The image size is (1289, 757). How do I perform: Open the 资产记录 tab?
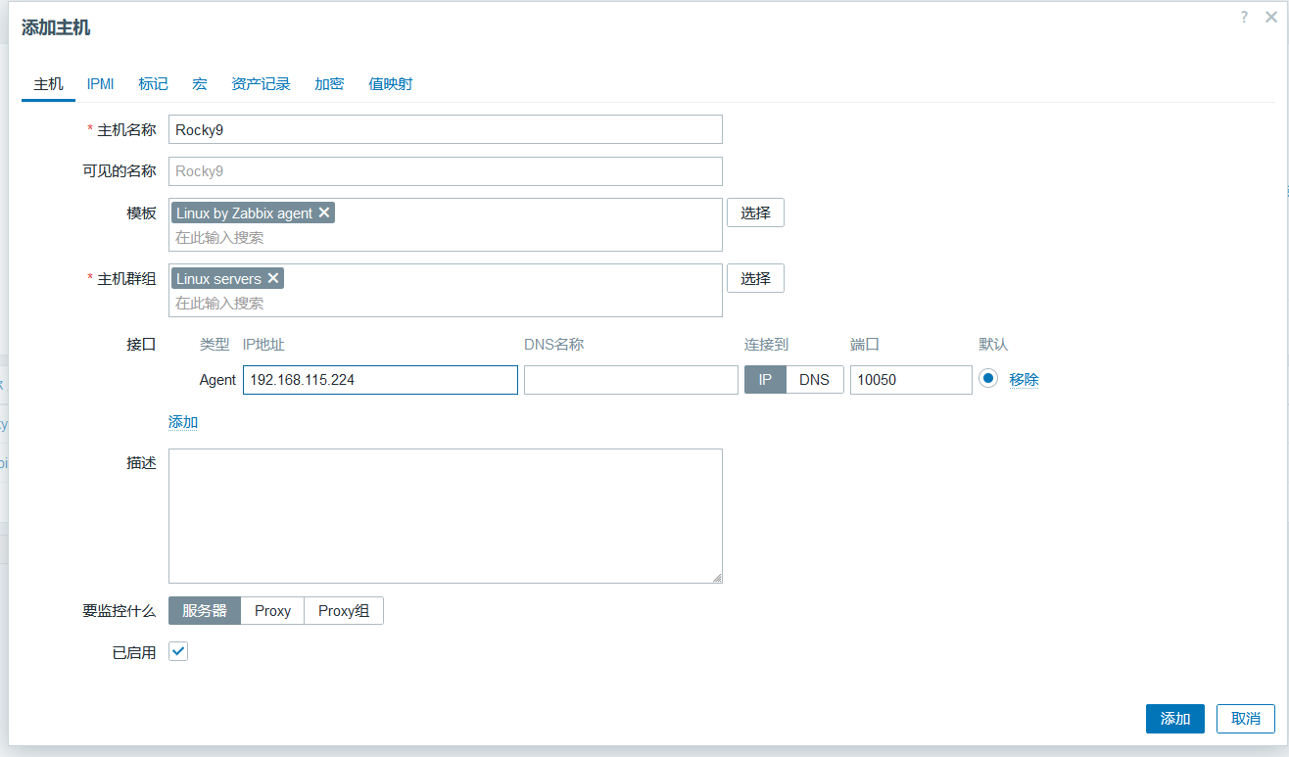click(261, 84)
